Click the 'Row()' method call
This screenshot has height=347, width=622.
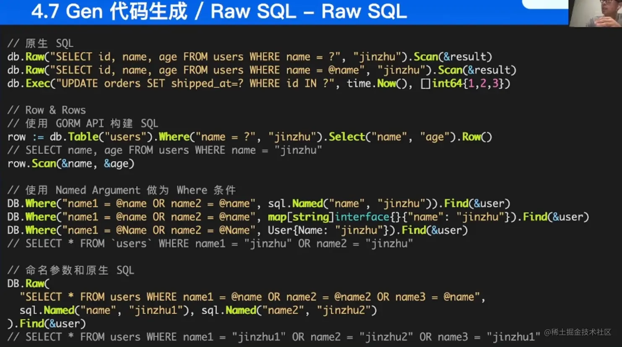coord(477,137)
